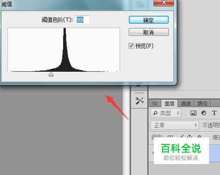Switch to the 3D tab

click(x=155, y=104)
